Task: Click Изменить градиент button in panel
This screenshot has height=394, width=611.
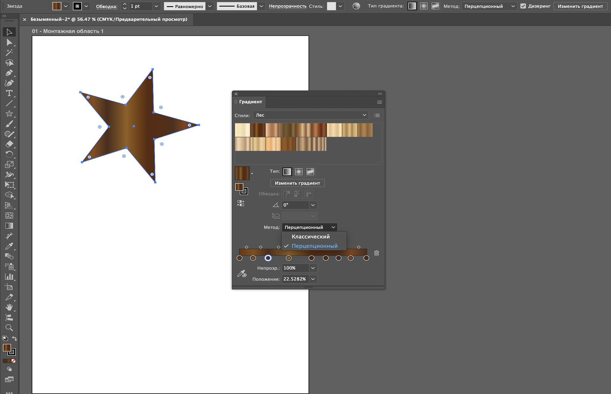Action: pyautogui.click(x=297, y=183)
